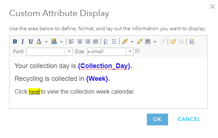The image size is (218, 138).
Task: Click the highlighted 'here' link text
Action: (34, 92)
